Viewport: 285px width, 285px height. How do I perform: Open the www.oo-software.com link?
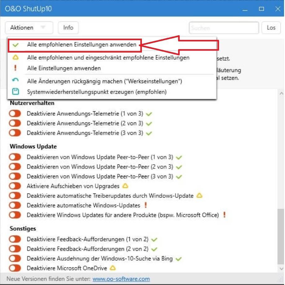(121, 279)
